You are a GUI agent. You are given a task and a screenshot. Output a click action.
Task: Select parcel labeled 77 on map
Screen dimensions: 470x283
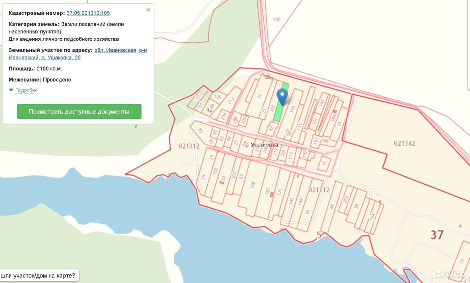[198, 98]
